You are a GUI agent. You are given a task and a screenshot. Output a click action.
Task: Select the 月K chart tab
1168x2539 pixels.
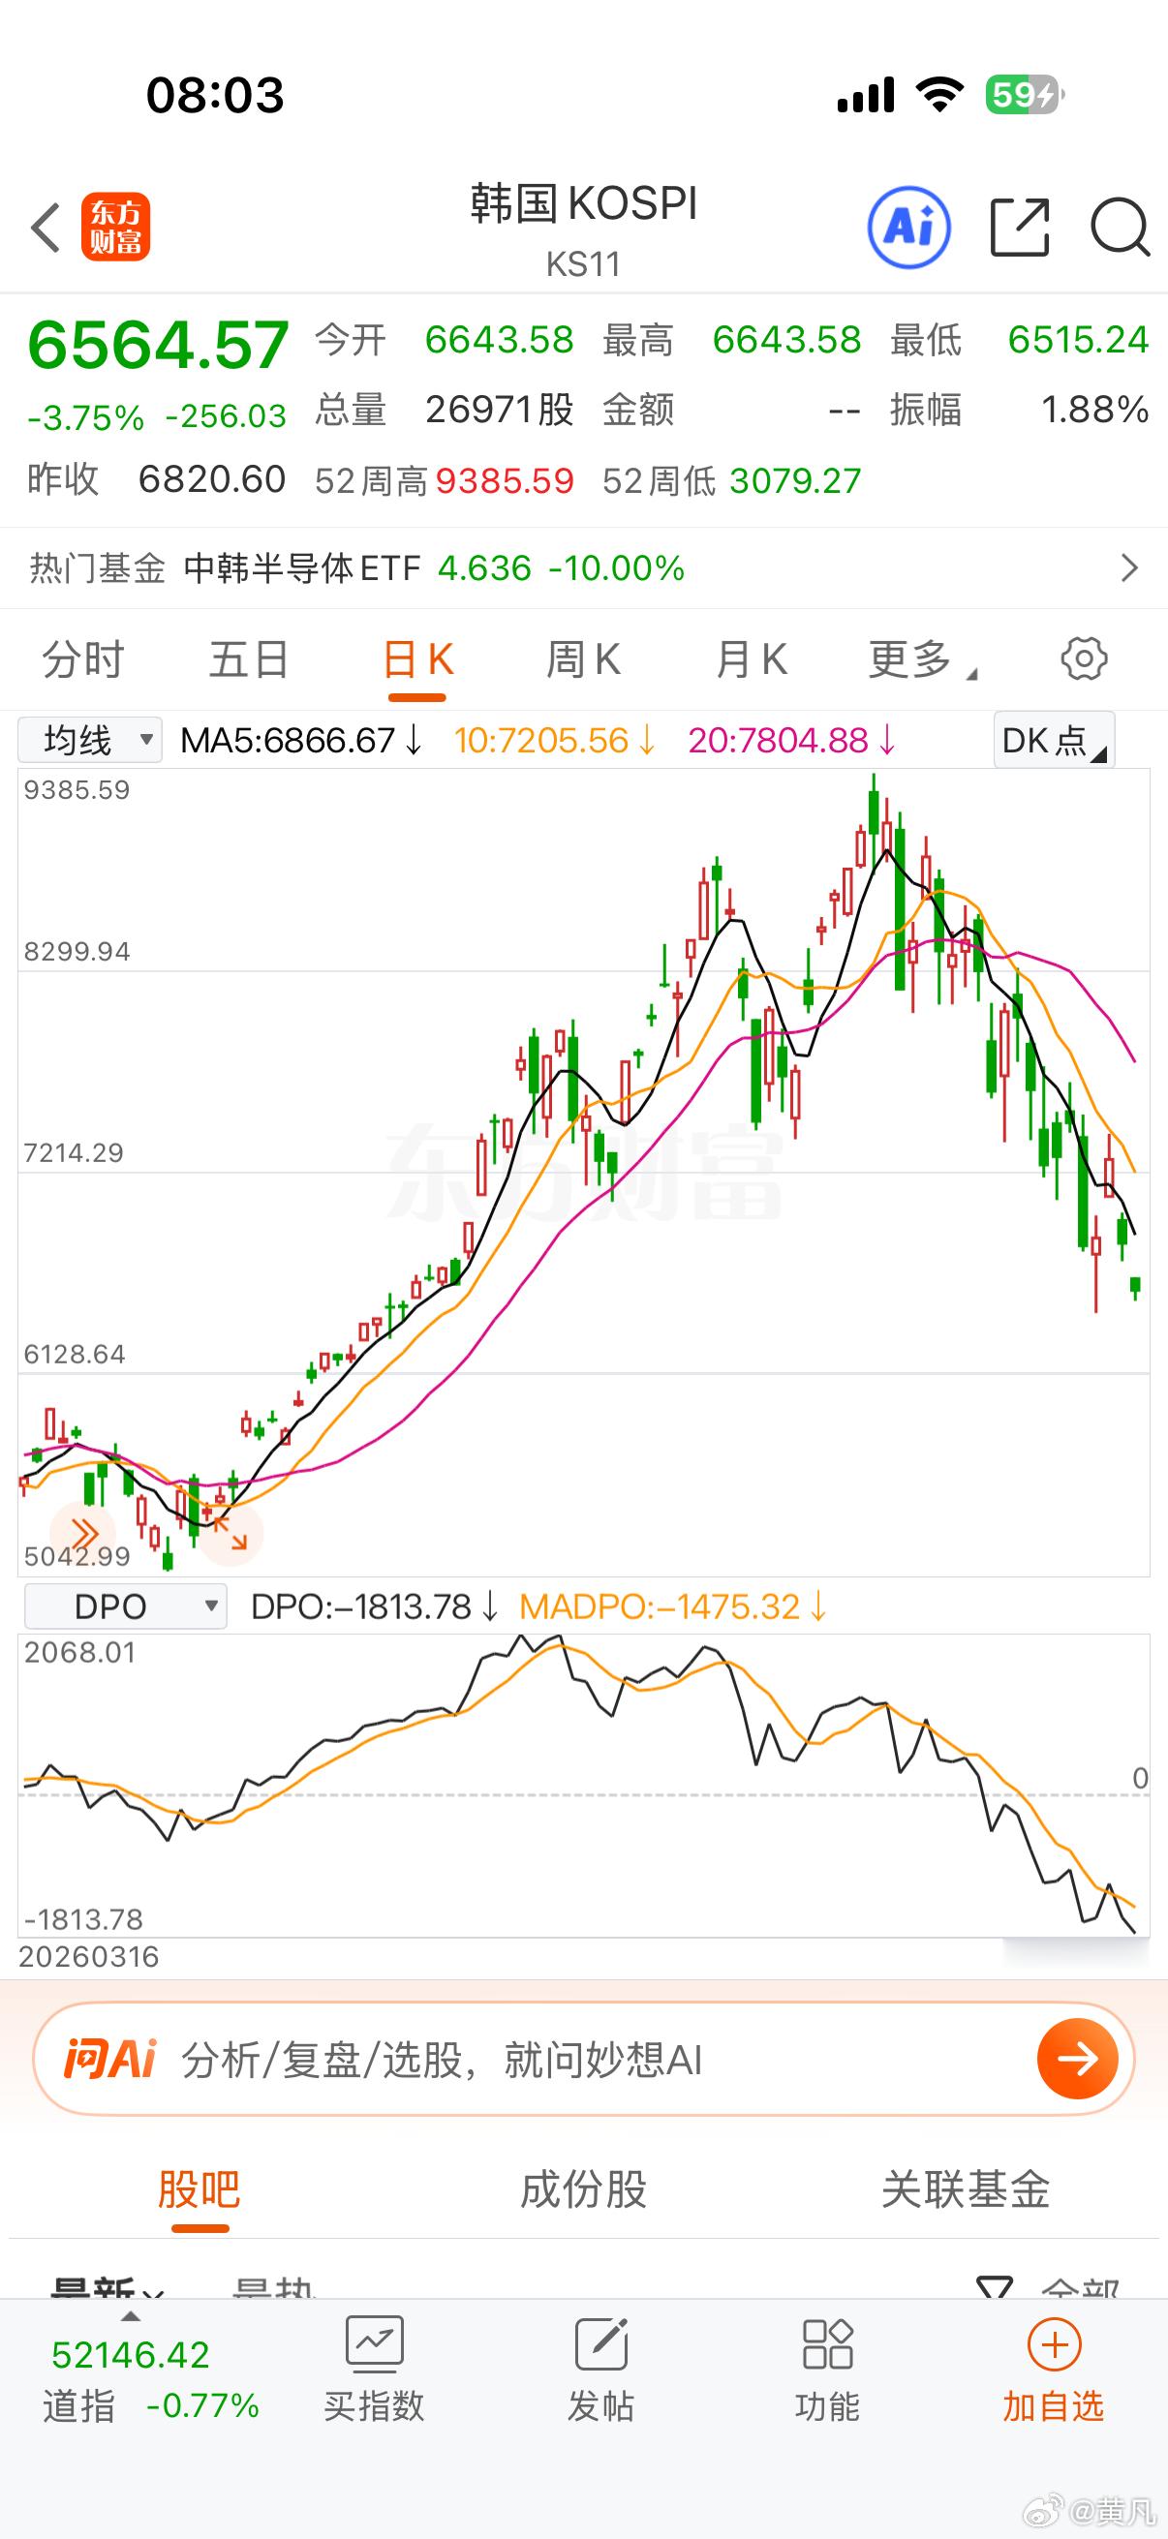pos(752,659)
